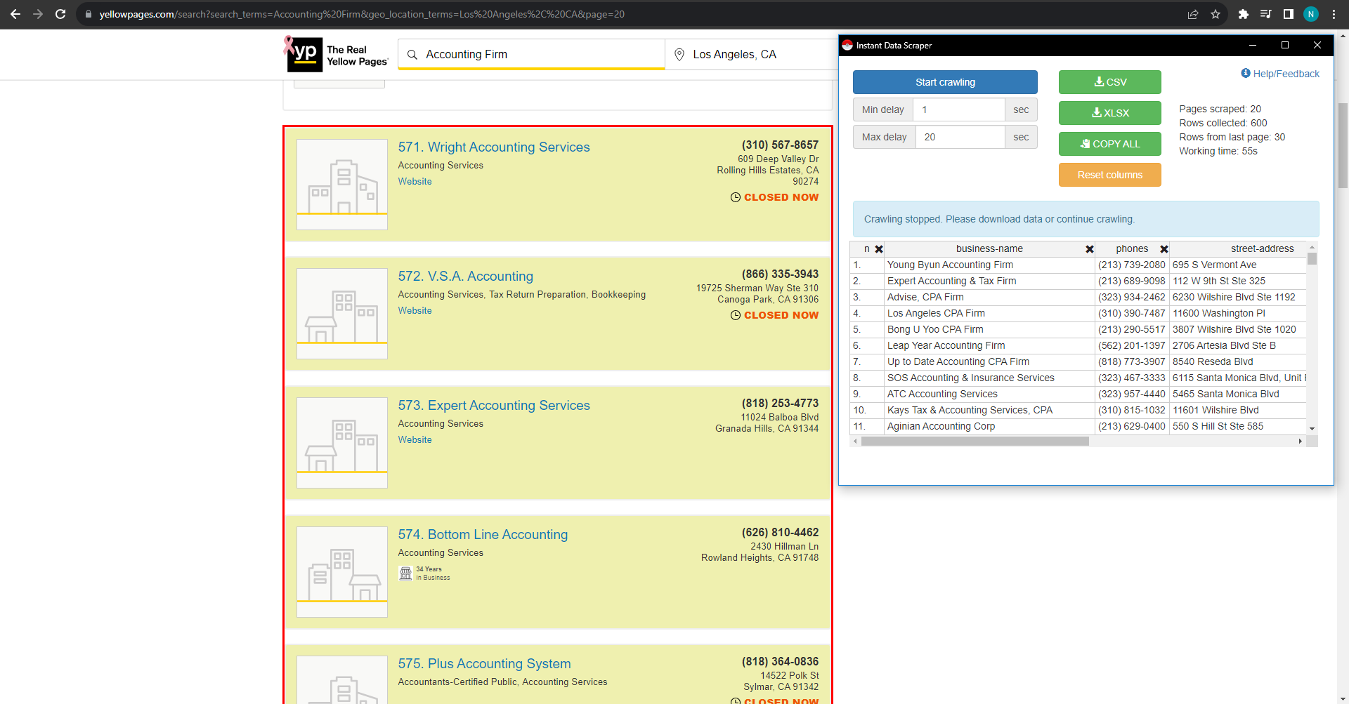Select the Young Byun Accounting Firm cell
Viewport: 1349px width, 704px height.
[990, 265]
